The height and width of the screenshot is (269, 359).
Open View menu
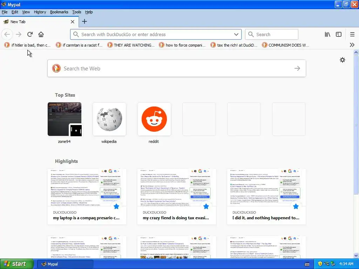tap(26, 12)
